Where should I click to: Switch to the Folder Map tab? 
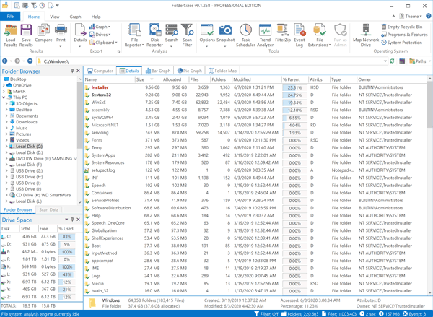(222, 71)
